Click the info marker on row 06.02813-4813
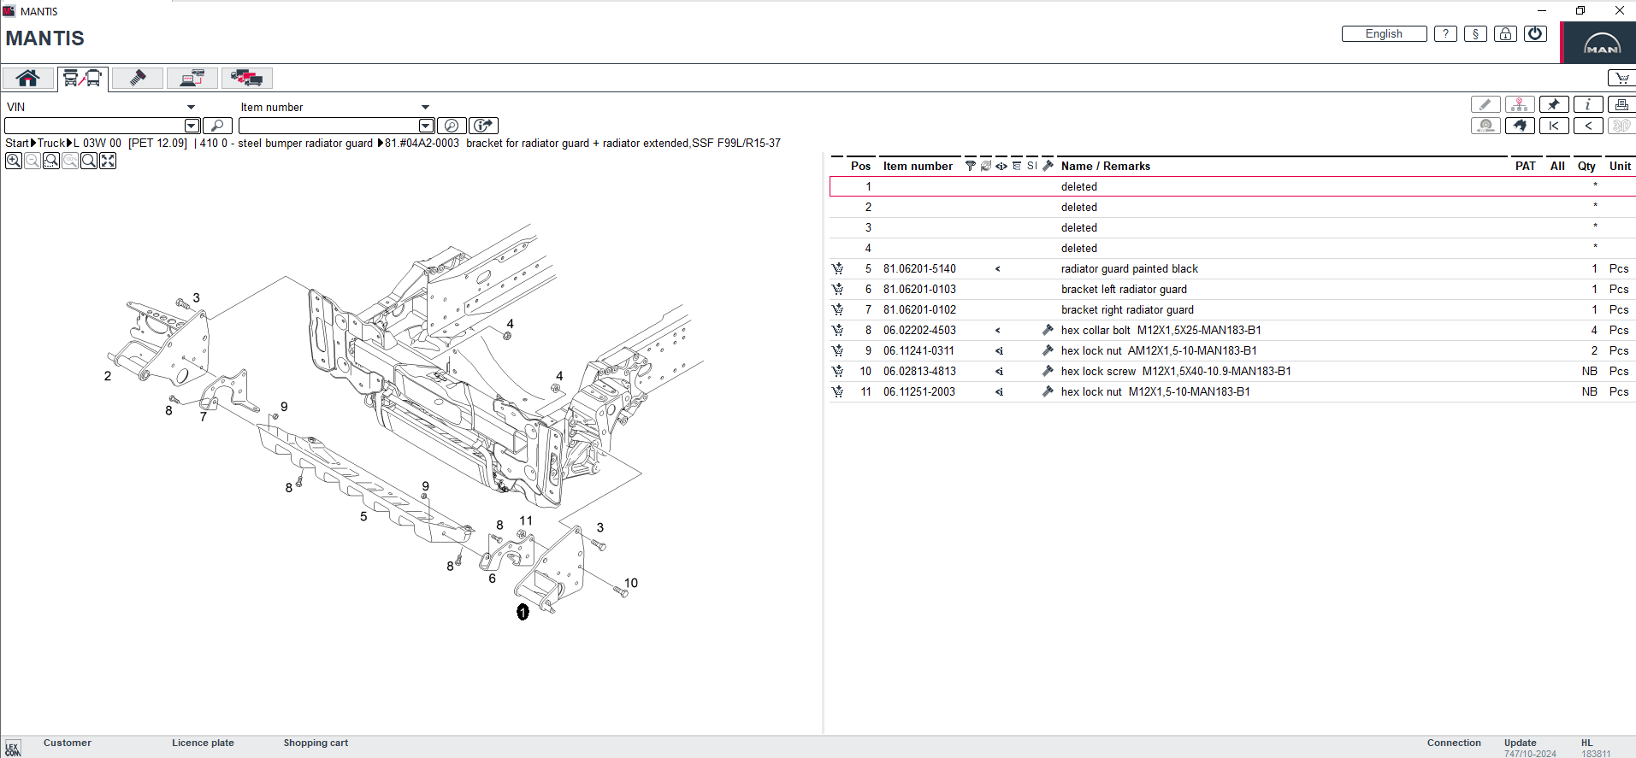 (999, 372)
